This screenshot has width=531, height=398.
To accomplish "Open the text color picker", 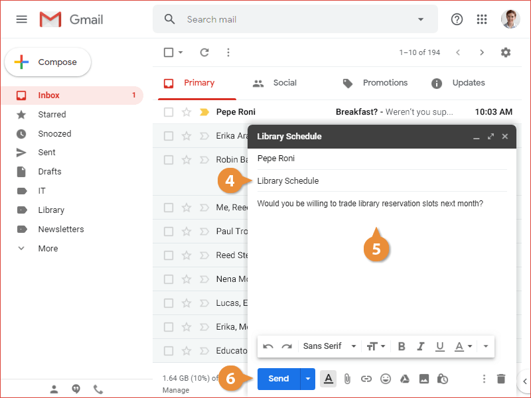I will click(x=463, y=346).
